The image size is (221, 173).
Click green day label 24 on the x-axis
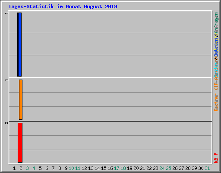162,168
